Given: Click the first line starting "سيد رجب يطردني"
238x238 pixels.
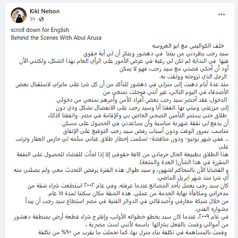Looking at the screenshot, I should pos(156,54).
